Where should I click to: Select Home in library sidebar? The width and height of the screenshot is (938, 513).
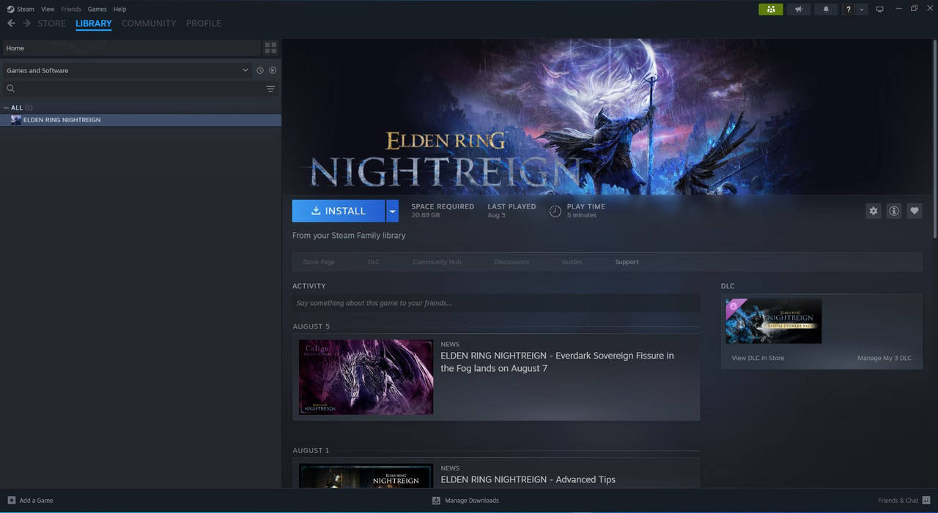[x=131, y=48]
